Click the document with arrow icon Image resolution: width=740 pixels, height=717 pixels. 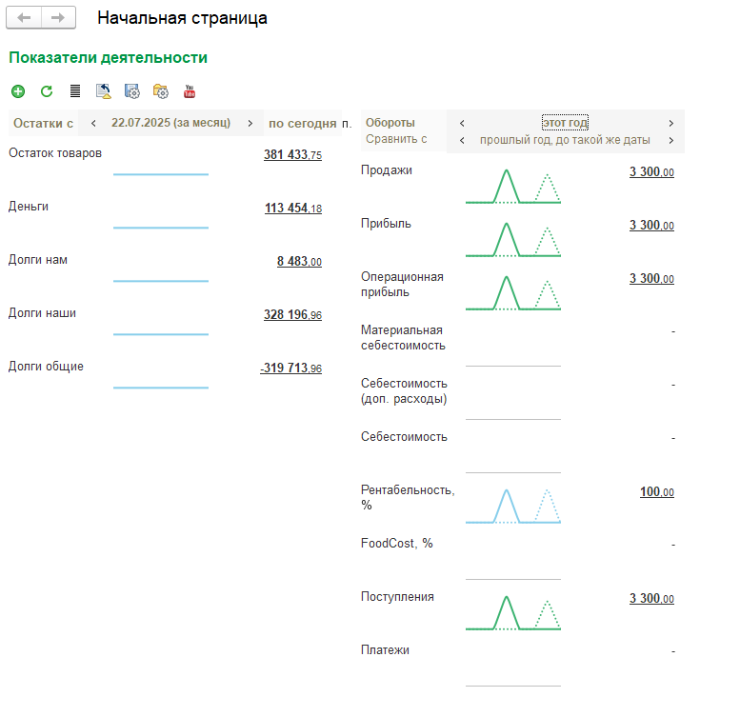(103, 91)
